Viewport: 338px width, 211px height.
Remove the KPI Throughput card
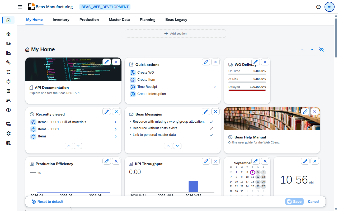click(215, 161)
